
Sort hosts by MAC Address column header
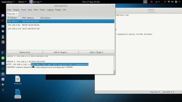point(31,18)
